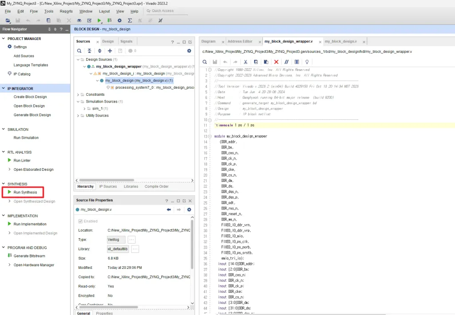455x315 pixels.
Task: Switch to the Address Editor tab
Action: click(x=240, y=41)
